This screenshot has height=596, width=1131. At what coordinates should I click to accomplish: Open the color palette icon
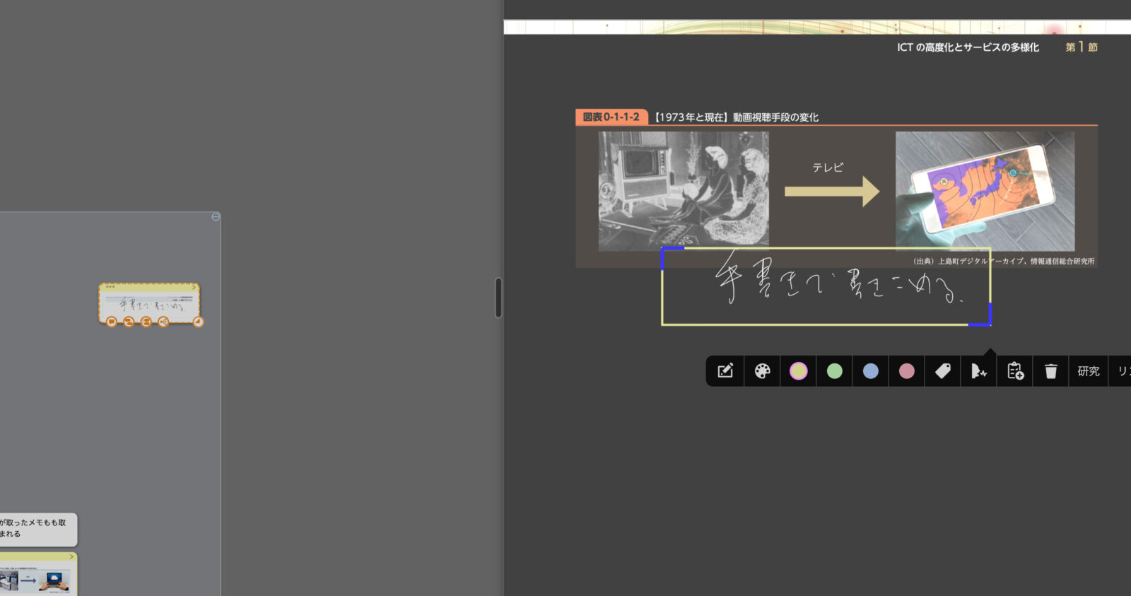tap(762, 371)
